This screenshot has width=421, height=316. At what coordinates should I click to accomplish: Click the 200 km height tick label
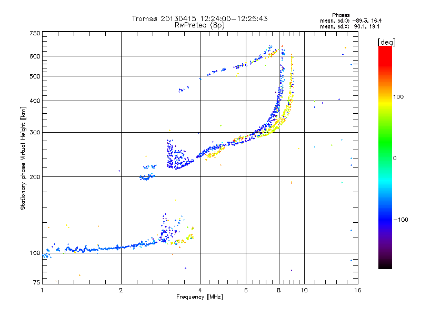(35, 177)
